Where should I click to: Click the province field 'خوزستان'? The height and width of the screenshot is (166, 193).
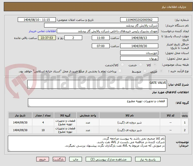point(139,53)
